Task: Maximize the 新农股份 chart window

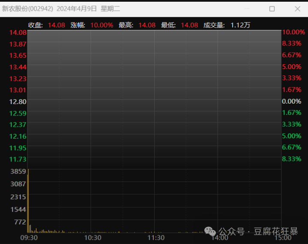Action: coord(272,9)
